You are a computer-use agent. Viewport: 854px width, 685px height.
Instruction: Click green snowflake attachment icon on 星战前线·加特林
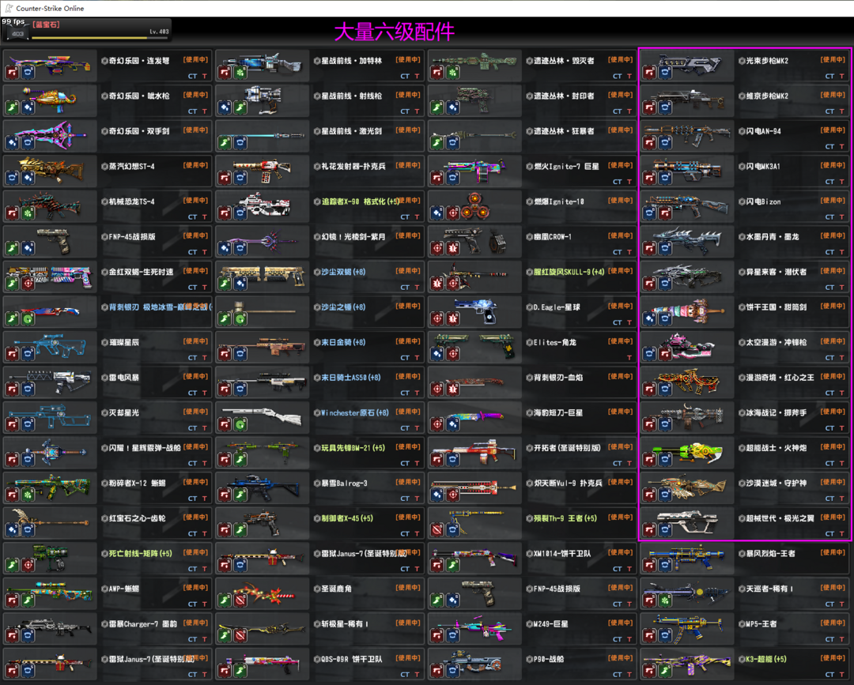click(240, 73)
